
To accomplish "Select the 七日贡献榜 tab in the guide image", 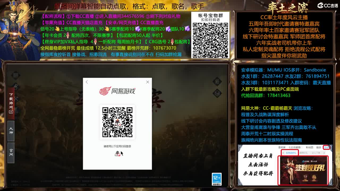I will 295,147.
